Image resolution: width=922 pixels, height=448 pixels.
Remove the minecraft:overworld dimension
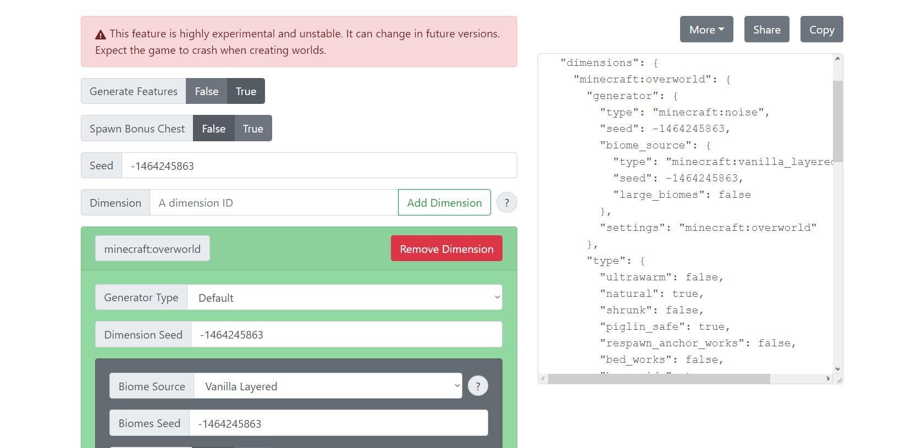tap(446, 249)
